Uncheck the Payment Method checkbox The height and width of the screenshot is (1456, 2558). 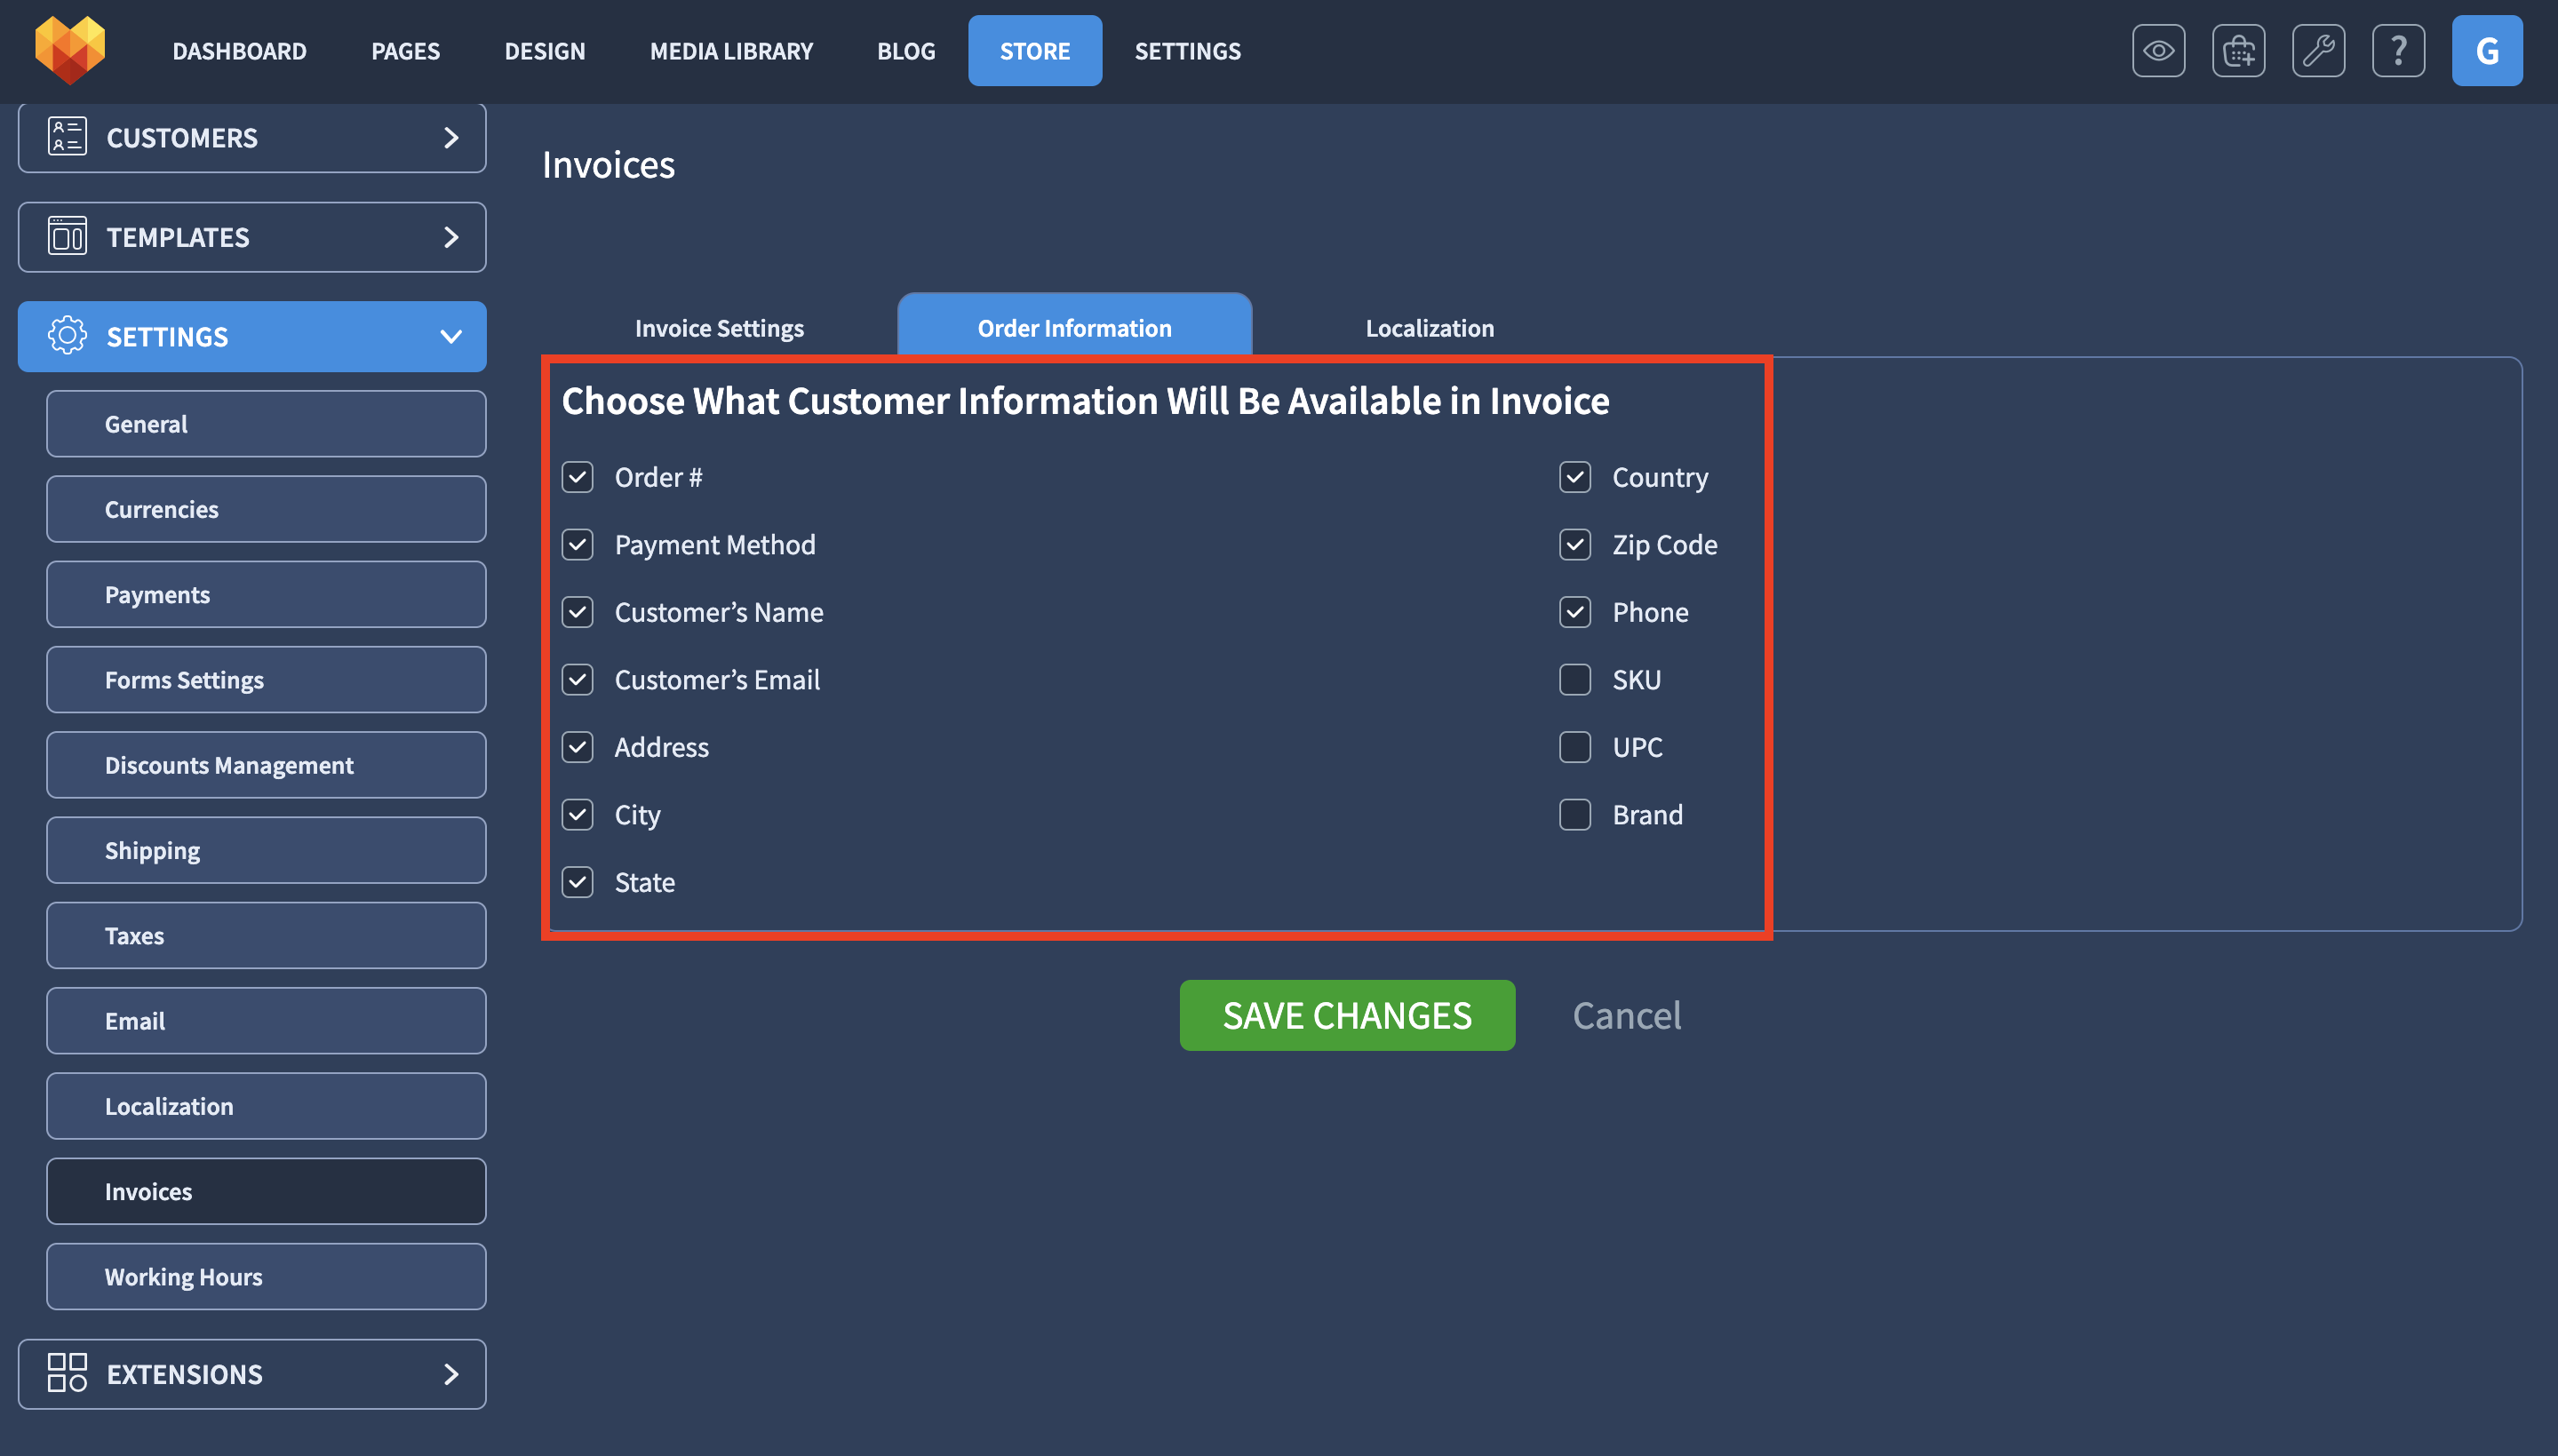point(578,545)
